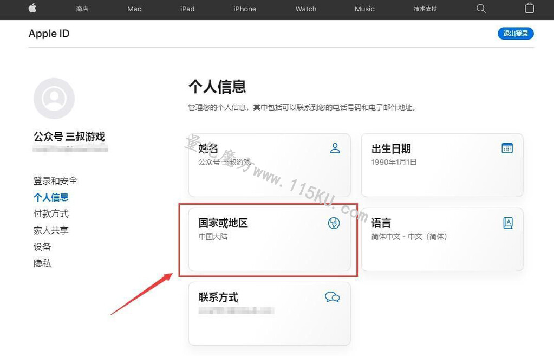
Task: Click the profile avatar picture
Action: (54, 99)
